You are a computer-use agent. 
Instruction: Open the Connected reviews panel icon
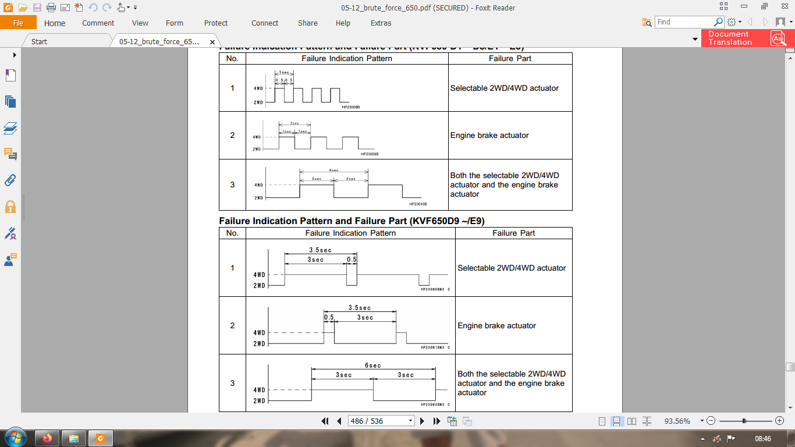pyautogui.click(x=10, y=260)
